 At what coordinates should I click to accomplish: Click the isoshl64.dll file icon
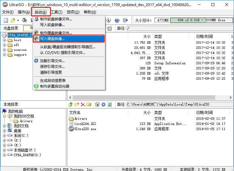tap(71, 124)
